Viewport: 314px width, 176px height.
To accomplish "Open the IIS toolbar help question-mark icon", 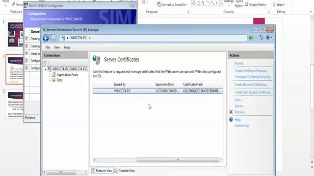I will [267, 37].
